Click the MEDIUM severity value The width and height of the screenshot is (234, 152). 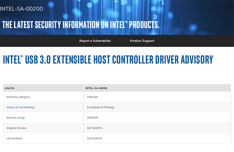tap(92, 118)
